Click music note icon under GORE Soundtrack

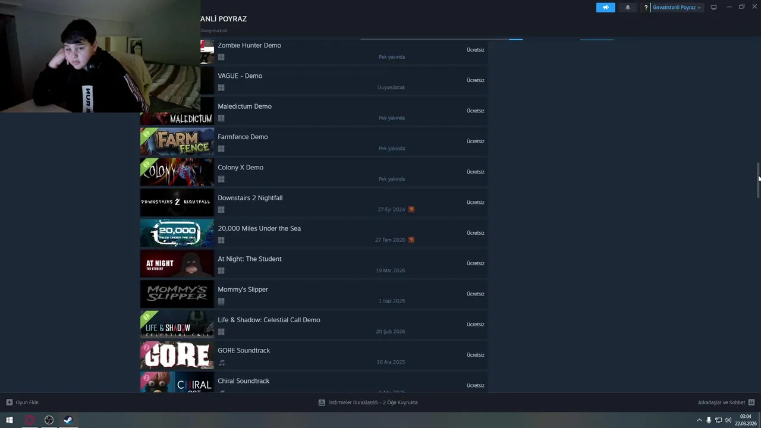point(221,363)
